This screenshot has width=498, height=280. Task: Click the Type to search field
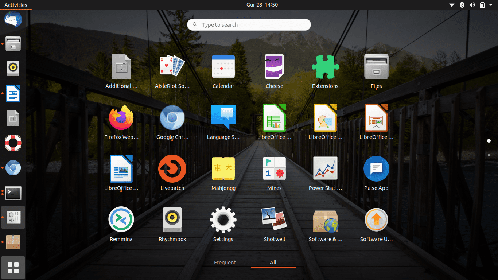coord(249,25)
